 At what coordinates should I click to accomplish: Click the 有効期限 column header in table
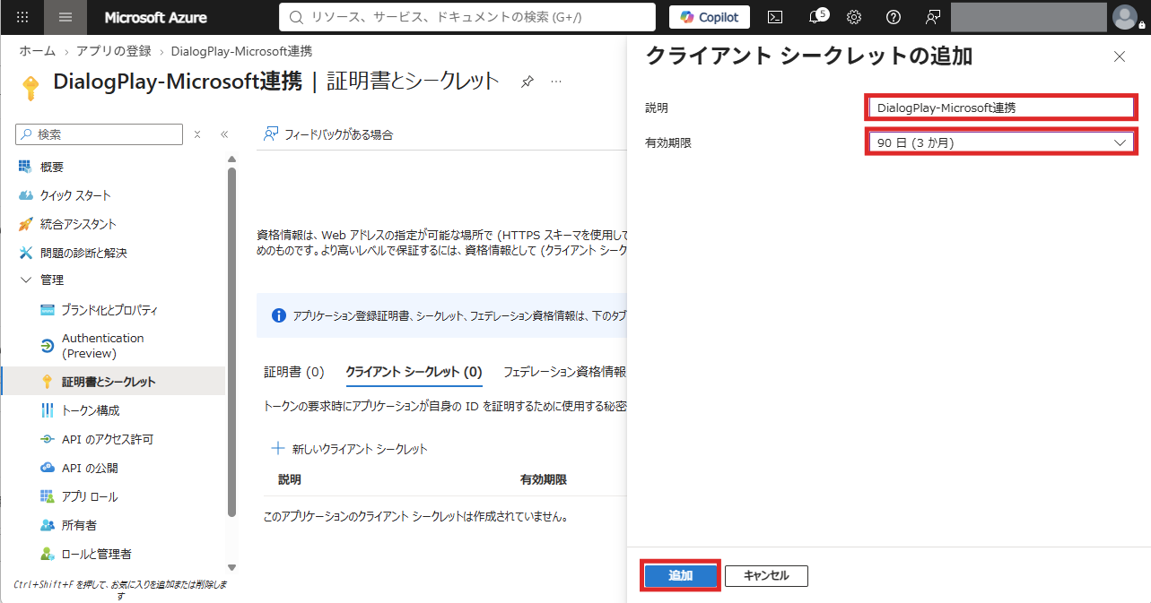[x=544, y=480]
